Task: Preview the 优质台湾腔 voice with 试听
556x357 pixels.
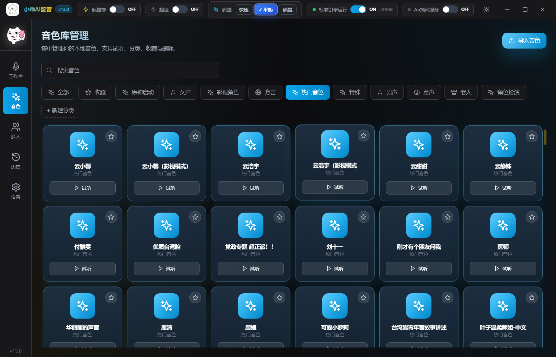Action: coord(166,268)
